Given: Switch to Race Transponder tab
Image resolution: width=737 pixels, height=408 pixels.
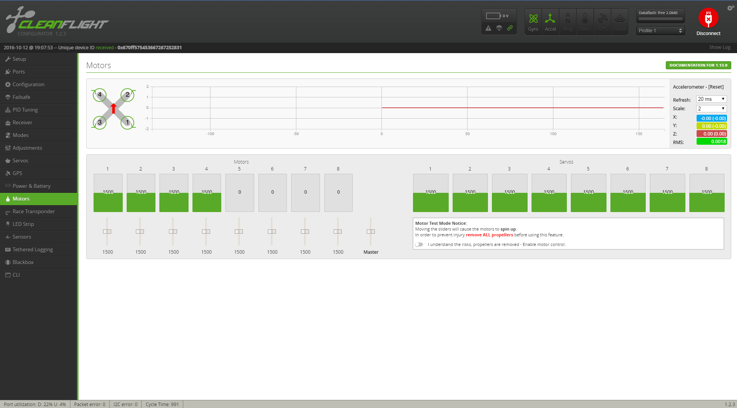Looking at the screenshot, I should (x=38, y=211).
